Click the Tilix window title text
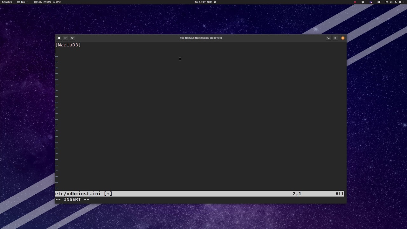Screen dimensions: 407x229 (x=201, y=38)
